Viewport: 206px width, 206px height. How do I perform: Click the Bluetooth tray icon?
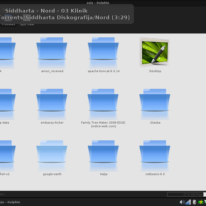coord(194,202)
